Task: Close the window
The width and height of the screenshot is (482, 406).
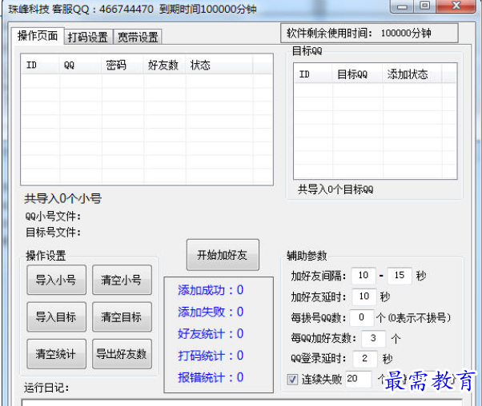Action: click(x=456, y=6)
